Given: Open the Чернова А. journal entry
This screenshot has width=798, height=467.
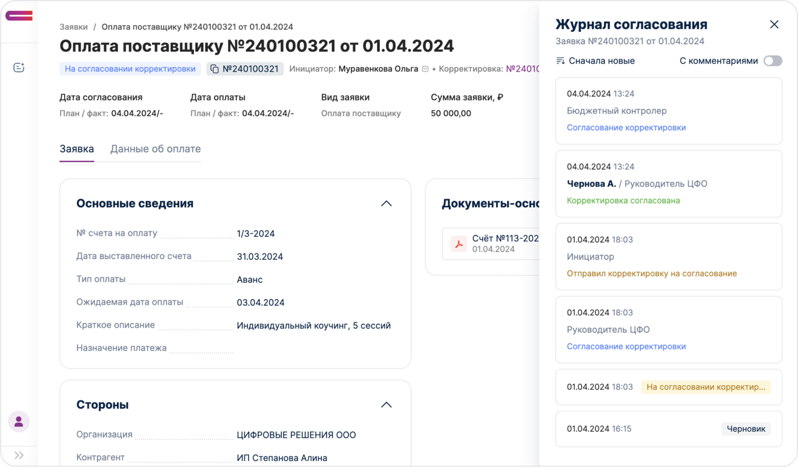Looking at the screenshot, I should (668, 184).
